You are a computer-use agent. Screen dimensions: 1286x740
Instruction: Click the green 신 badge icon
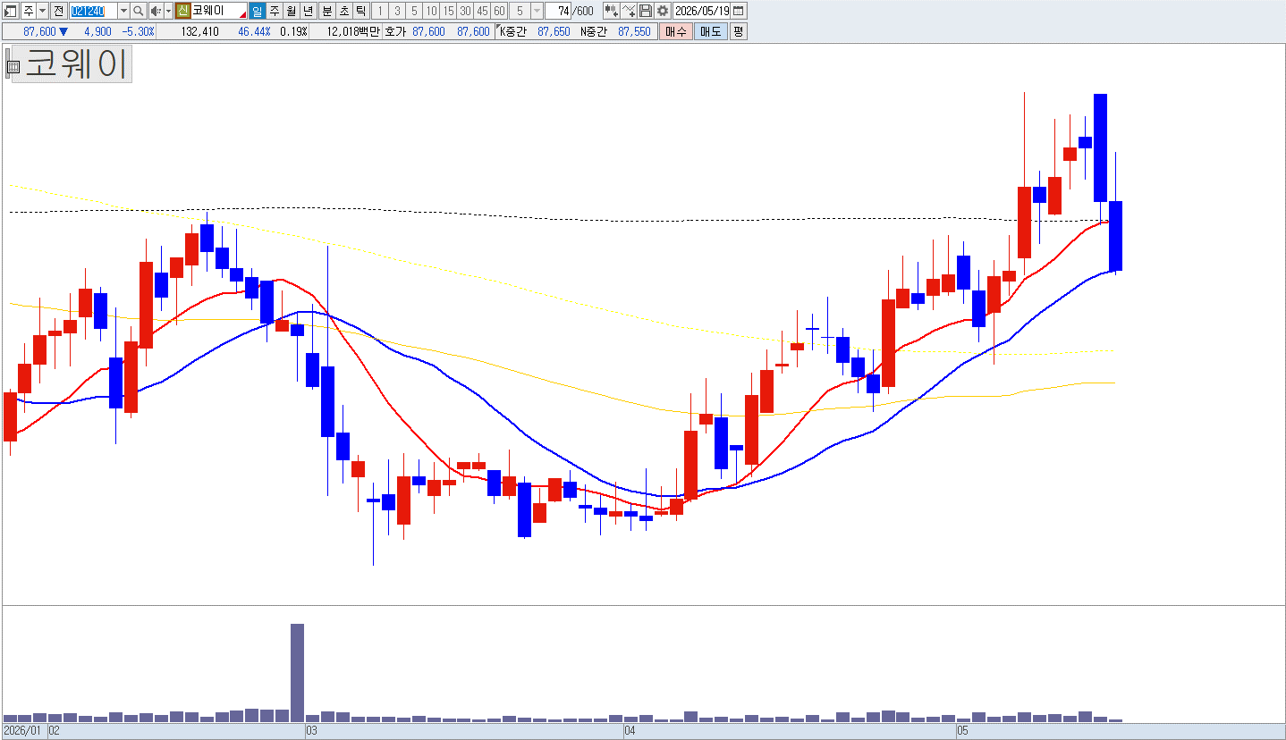pos(182,11)
